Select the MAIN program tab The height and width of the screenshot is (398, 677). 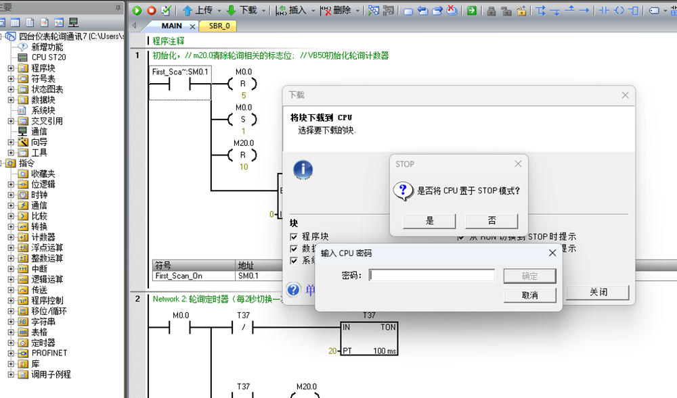pos(171,26)
